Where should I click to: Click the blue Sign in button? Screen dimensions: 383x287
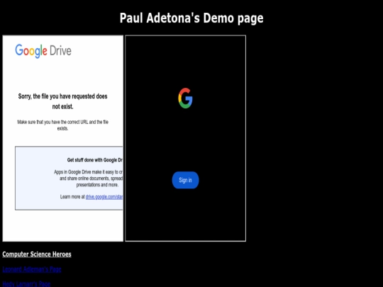pos(185,180)
